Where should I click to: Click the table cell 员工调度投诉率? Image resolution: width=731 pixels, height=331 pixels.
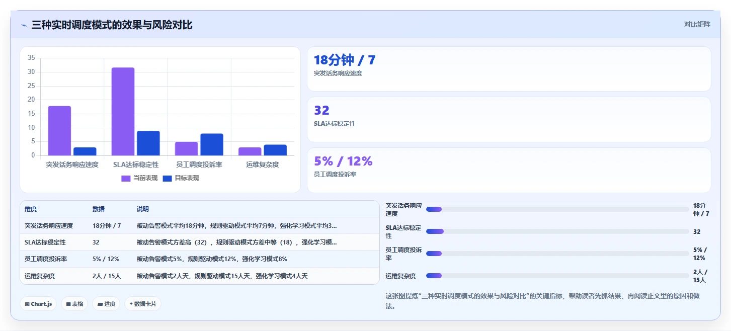click(x=46, y=259)
